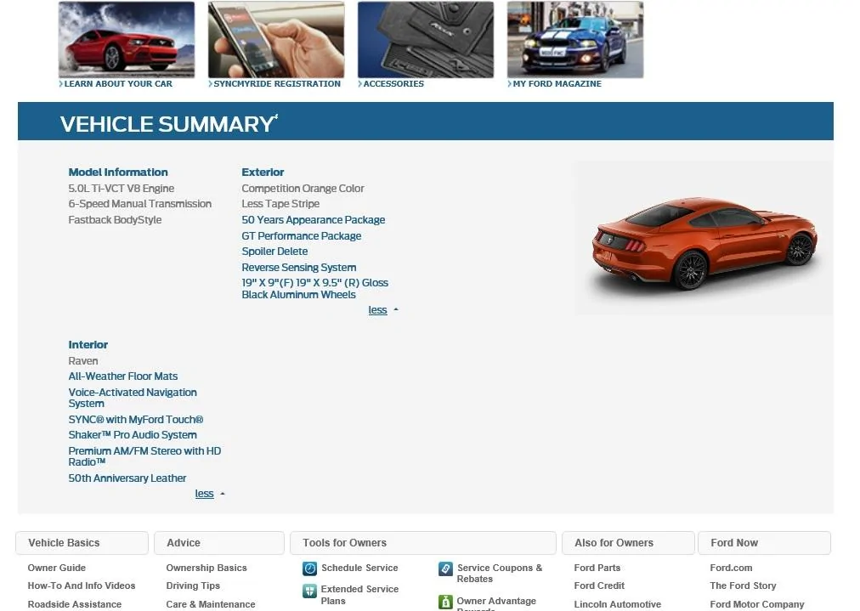Open the Ford Parts link
Viewport: 860px width, 611px height.
tap(597, 568)
